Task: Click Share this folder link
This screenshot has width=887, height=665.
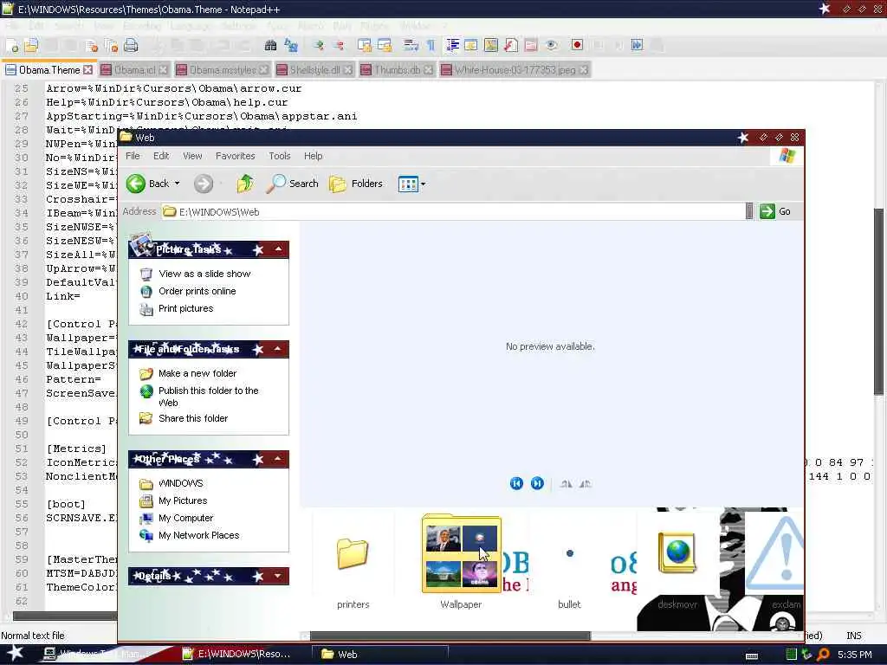Action: [x=193, y=418]
